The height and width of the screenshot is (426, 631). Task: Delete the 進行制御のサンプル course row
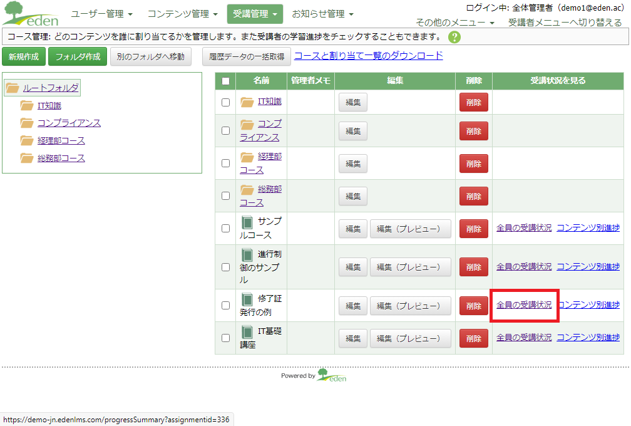pyautogui.click(x=473, y=267)
